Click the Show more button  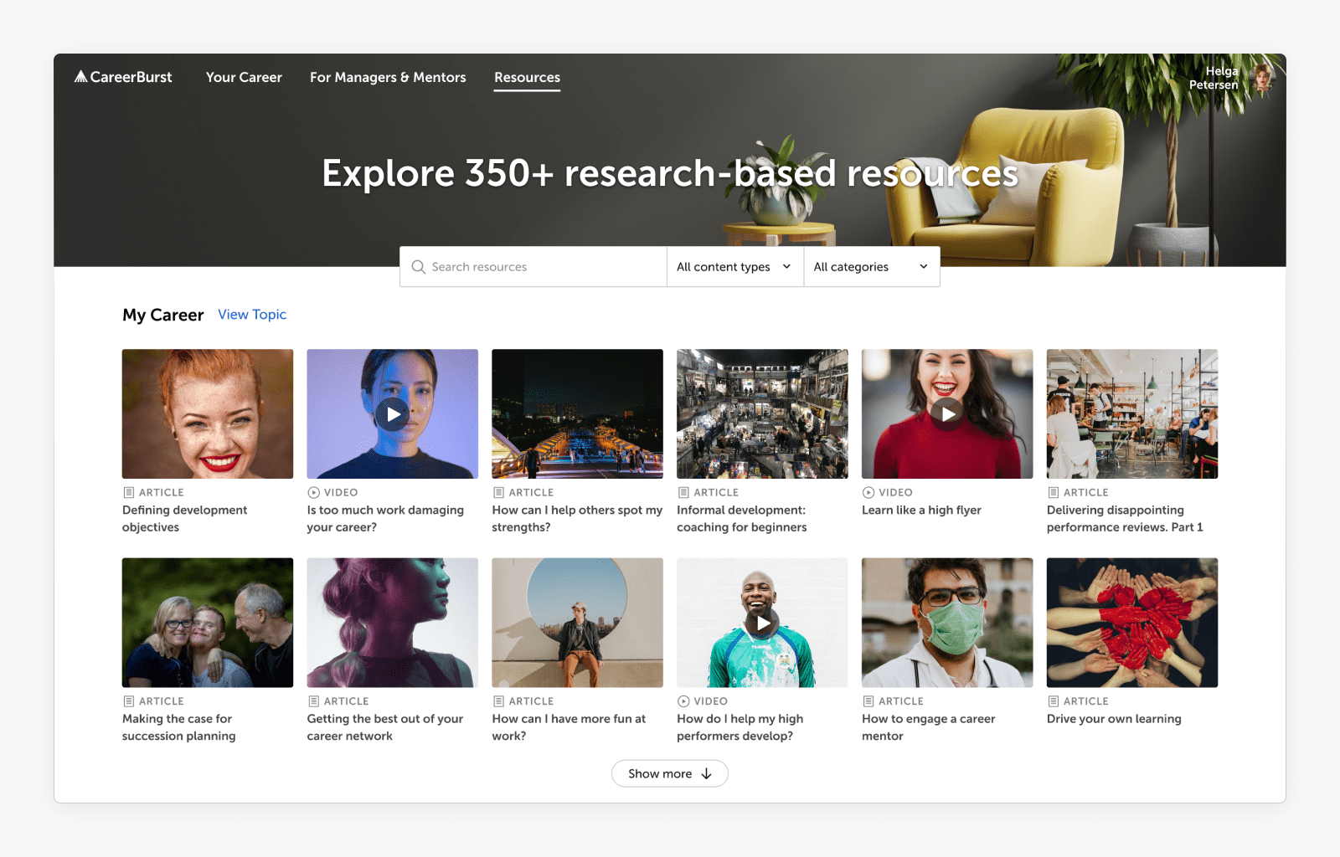(670, 773)
